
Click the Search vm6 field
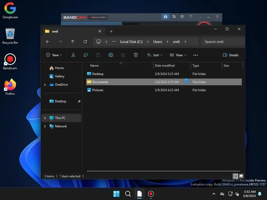click(x=223, y=42)
